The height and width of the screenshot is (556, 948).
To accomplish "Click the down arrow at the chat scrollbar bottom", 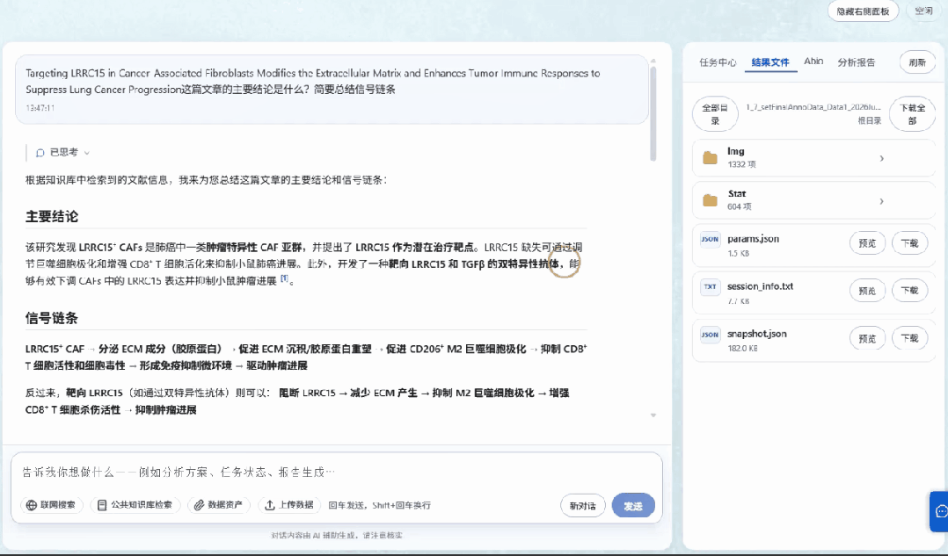I will click(653, 415).
